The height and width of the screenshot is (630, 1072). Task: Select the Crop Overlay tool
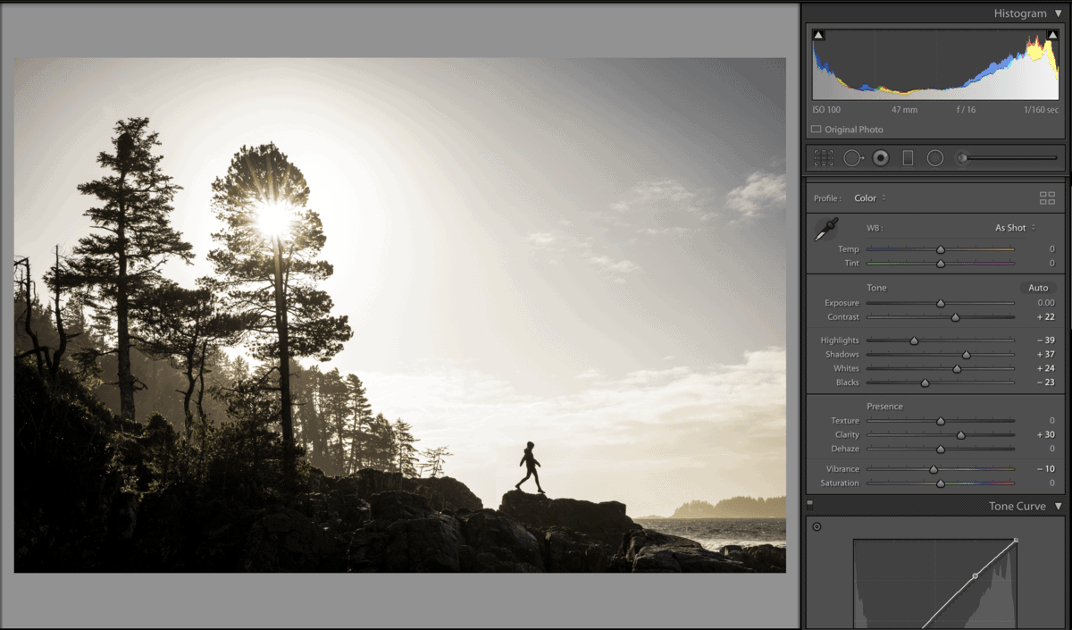pos(824,158)
